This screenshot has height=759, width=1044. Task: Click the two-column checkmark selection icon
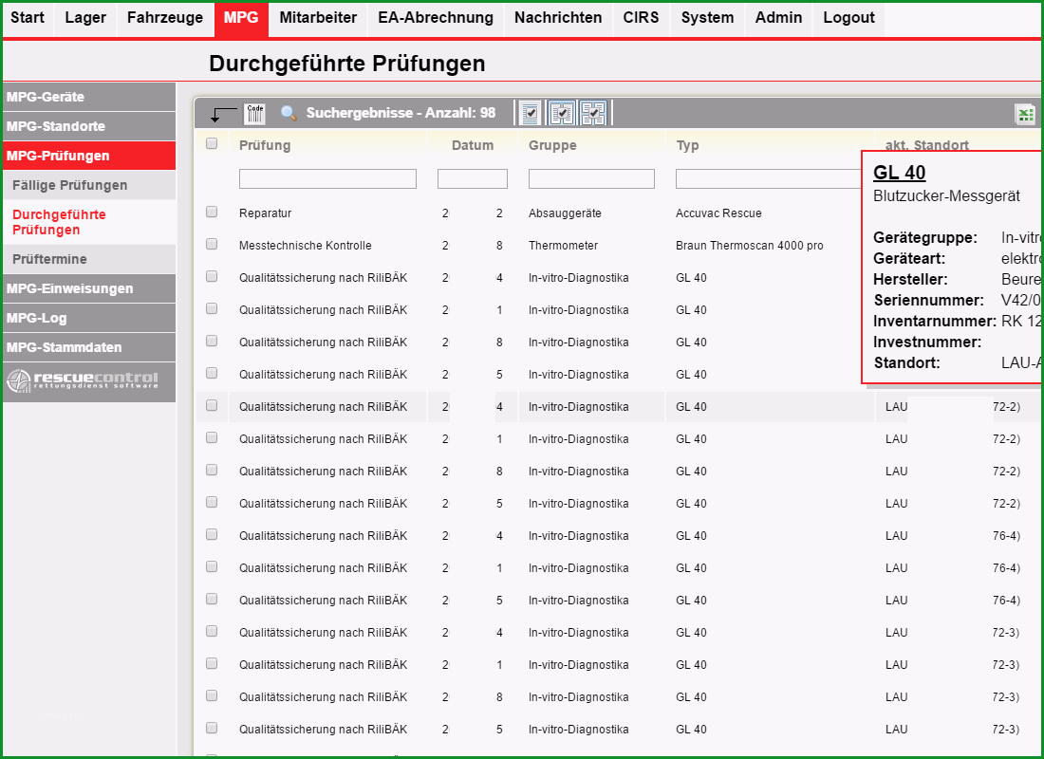(561, 113)
